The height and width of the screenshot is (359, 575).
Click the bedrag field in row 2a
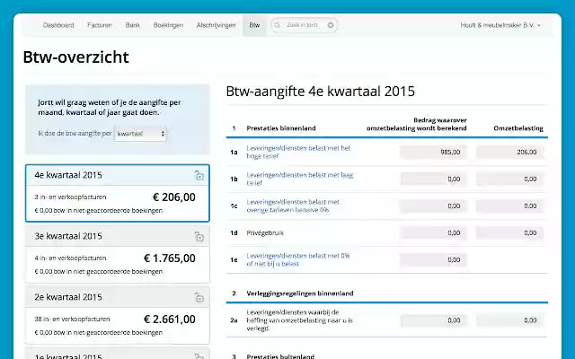433,320
